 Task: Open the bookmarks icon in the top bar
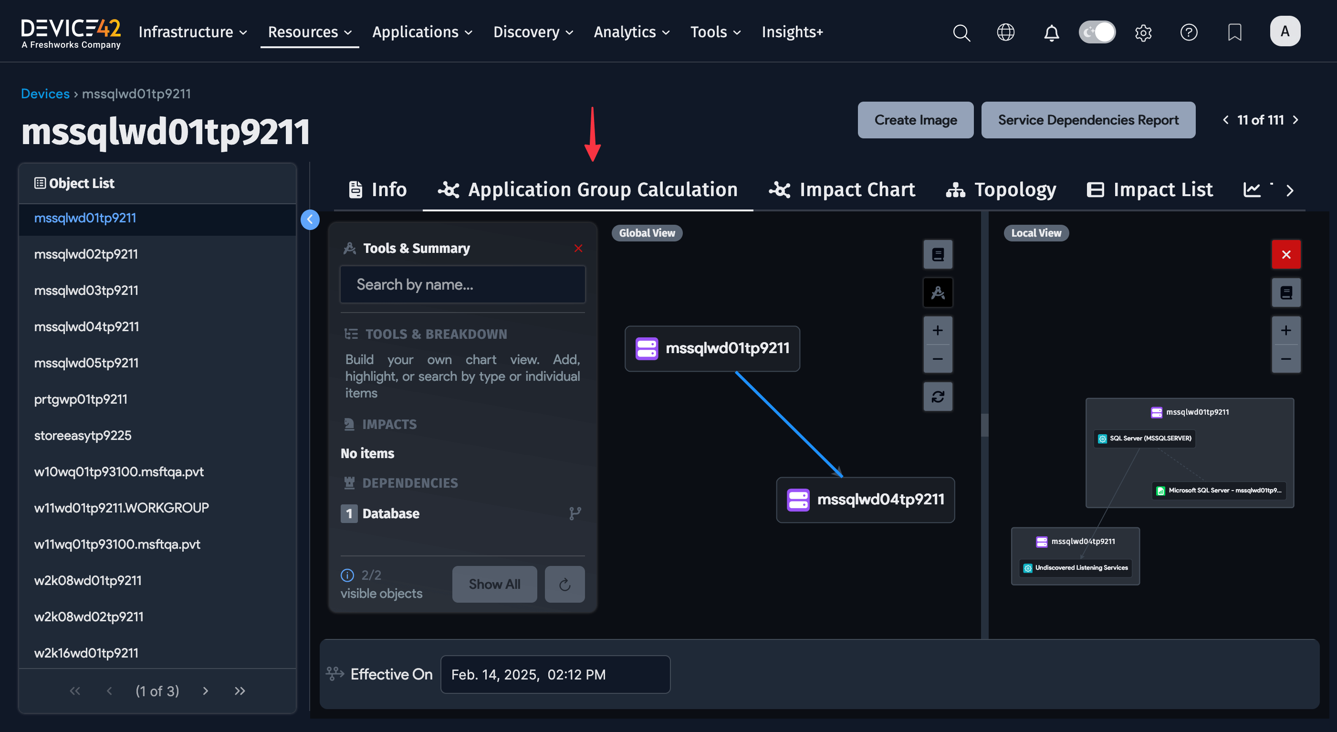[x=1234, y=32]
